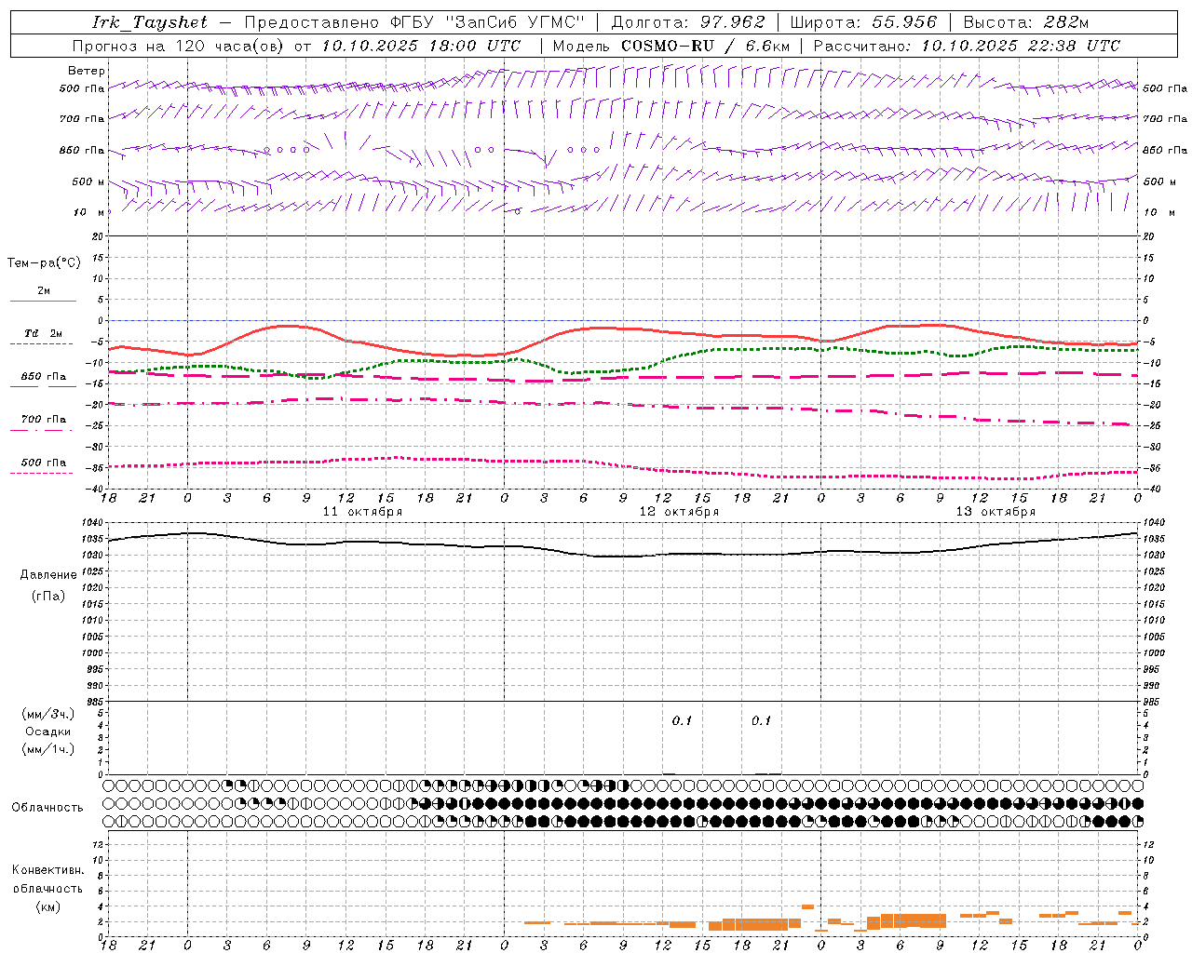Select the 'Высота: 282м' elevation text
The height and width of the screenshot is (953, 1192).
(x=1025, y=22)
